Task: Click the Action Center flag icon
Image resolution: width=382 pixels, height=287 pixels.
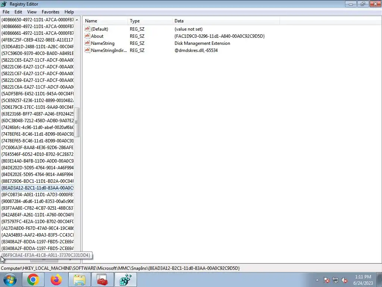Action: point(326,280)
